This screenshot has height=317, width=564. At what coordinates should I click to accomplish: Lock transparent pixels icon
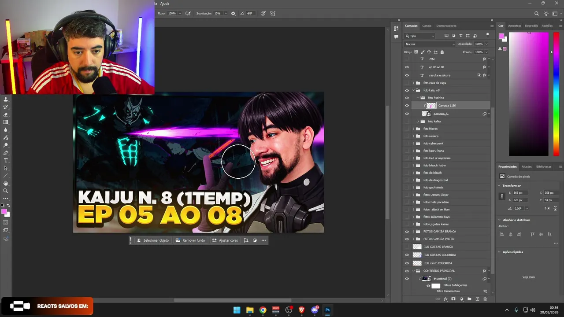416,52
